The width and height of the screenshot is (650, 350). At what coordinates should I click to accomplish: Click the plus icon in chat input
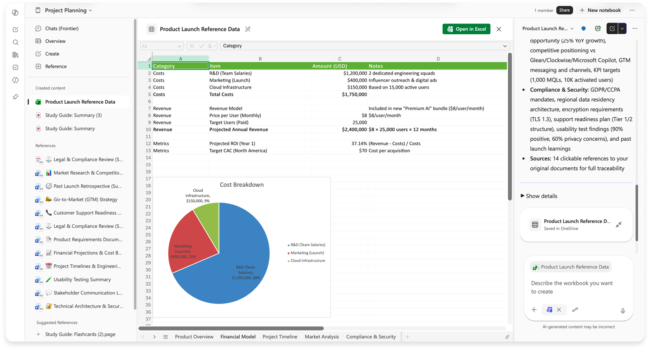coord(534,310)
